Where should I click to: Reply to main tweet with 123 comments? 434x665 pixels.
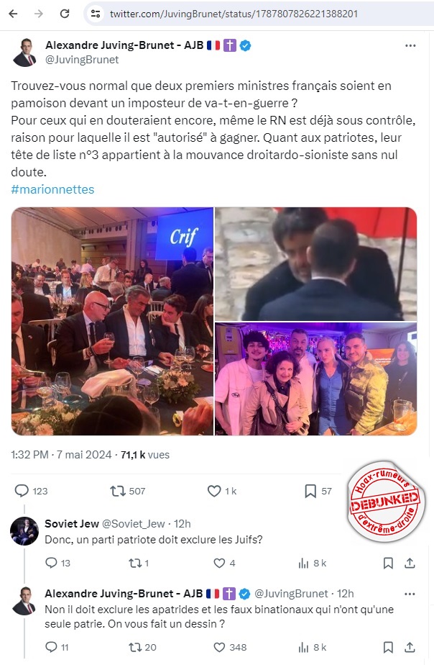click(22, 491)
